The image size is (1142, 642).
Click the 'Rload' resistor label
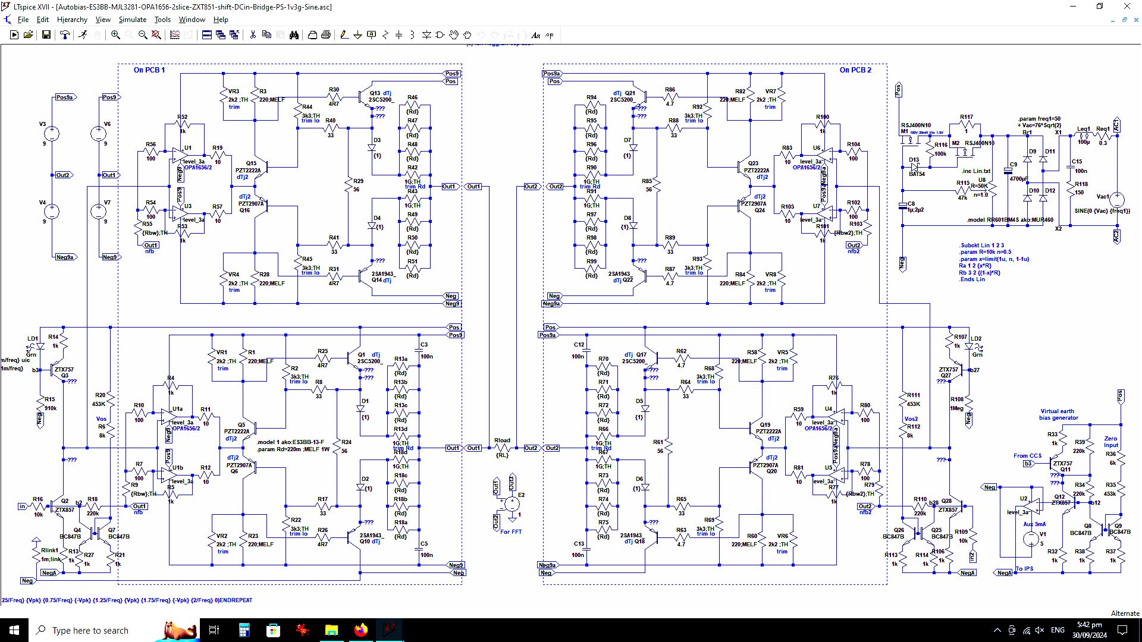[502, 440]
